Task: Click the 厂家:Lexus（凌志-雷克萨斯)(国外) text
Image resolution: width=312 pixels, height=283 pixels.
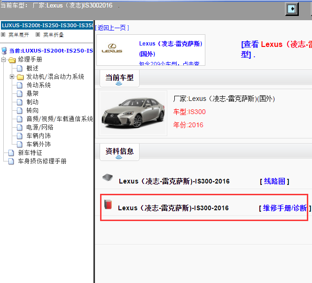Action: point(224,99)
